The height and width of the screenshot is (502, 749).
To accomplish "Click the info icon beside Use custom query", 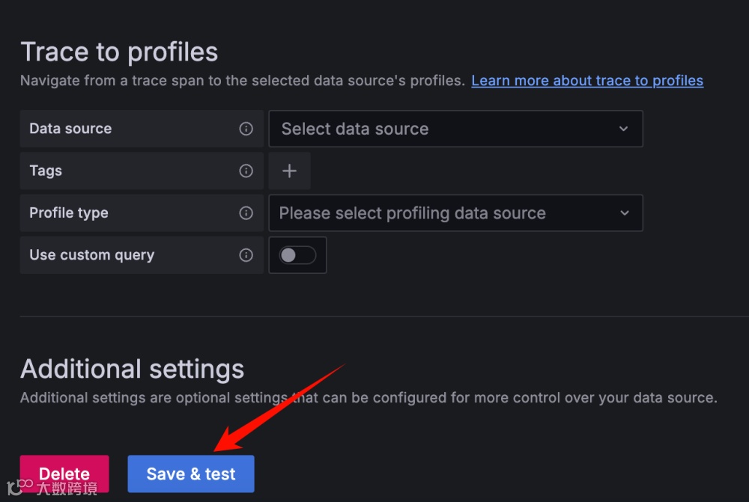I will [246, 255].
